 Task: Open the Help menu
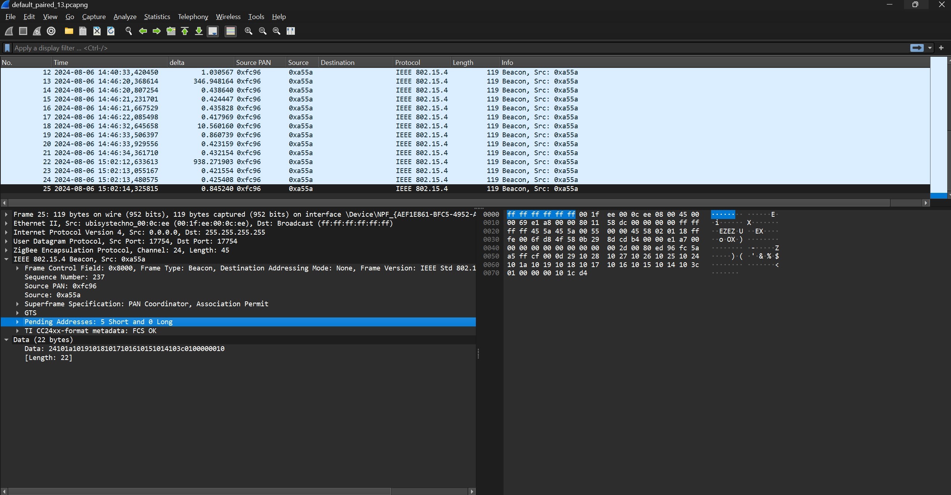click(279, 17)
